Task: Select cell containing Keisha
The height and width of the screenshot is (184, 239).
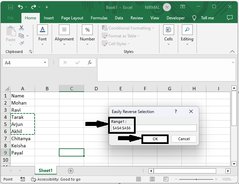Action: (22, 146)
